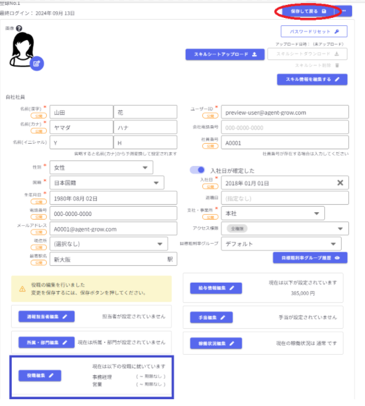Click the 会社電話番号 empty field

[x=285, y=127]
